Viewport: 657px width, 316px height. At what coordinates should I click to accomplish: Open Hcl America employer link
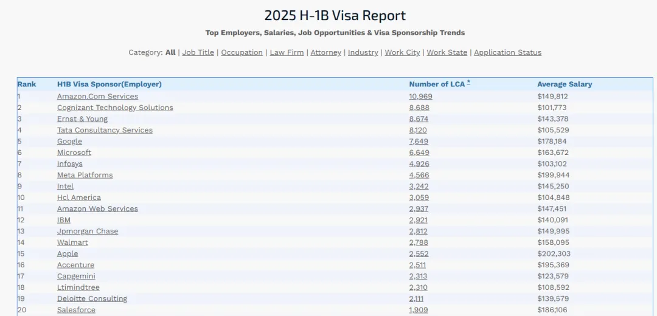[x=78, y=197]
